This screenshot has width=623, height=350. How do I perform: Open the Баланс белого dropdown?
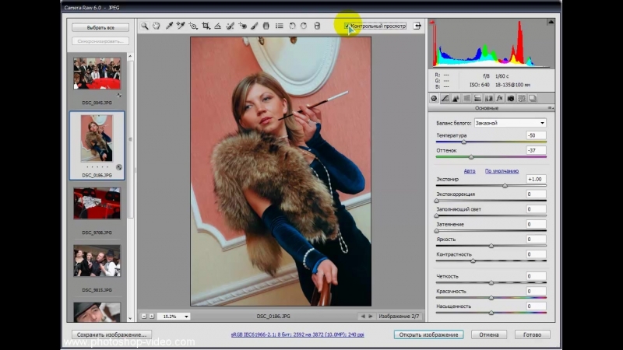509,123
